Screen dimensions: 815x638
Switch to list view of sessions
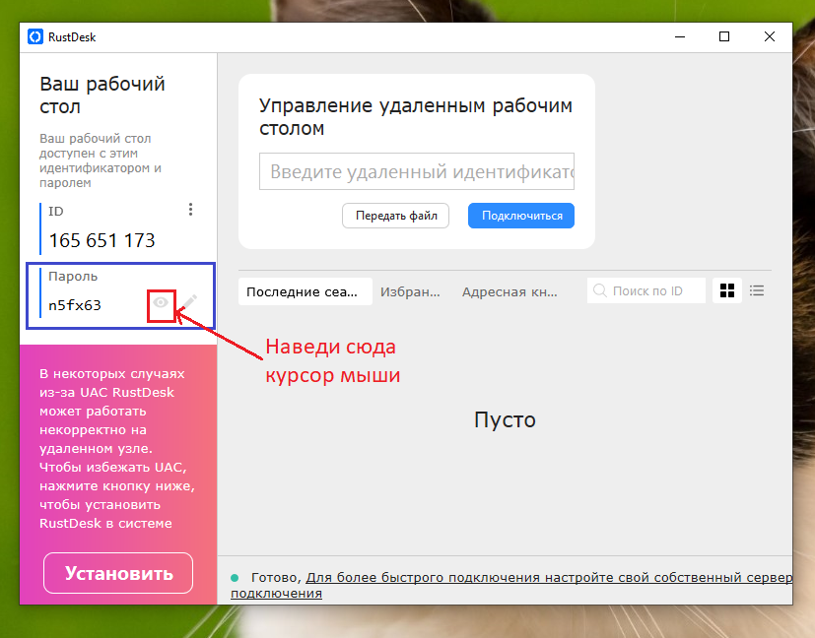(x=757, y=290)
